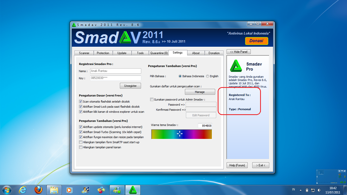Viewport: 347px width, 195px height.
Task: Select Bahasa Indonesia language option
Action: (180, 76)
